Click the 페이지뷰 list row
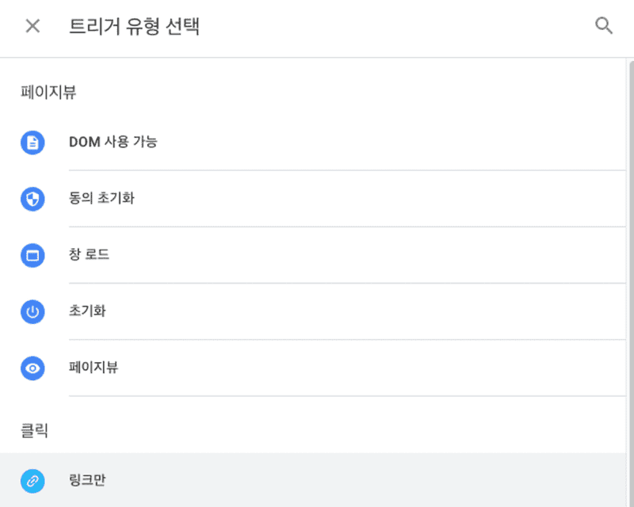This screenshot has height=507, width=634. click(x=317, y=368)
